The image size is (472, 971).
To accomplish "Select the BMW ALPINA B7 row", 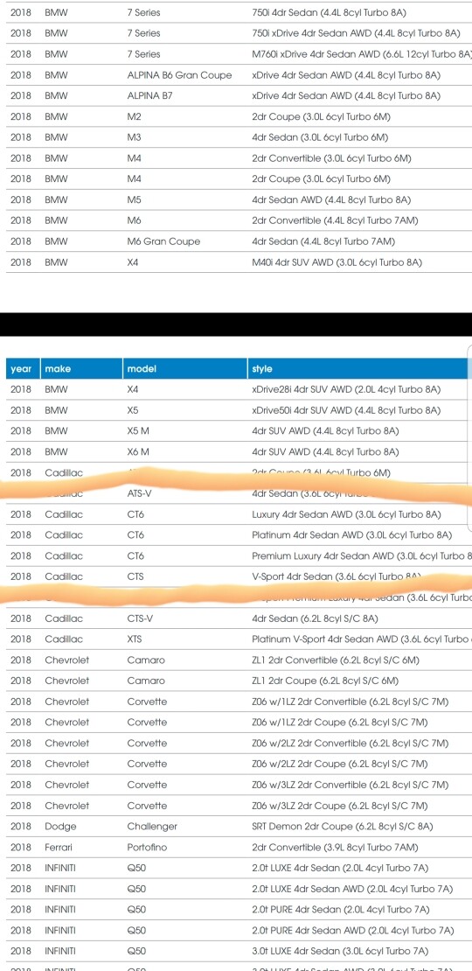I will pos(236,95).
